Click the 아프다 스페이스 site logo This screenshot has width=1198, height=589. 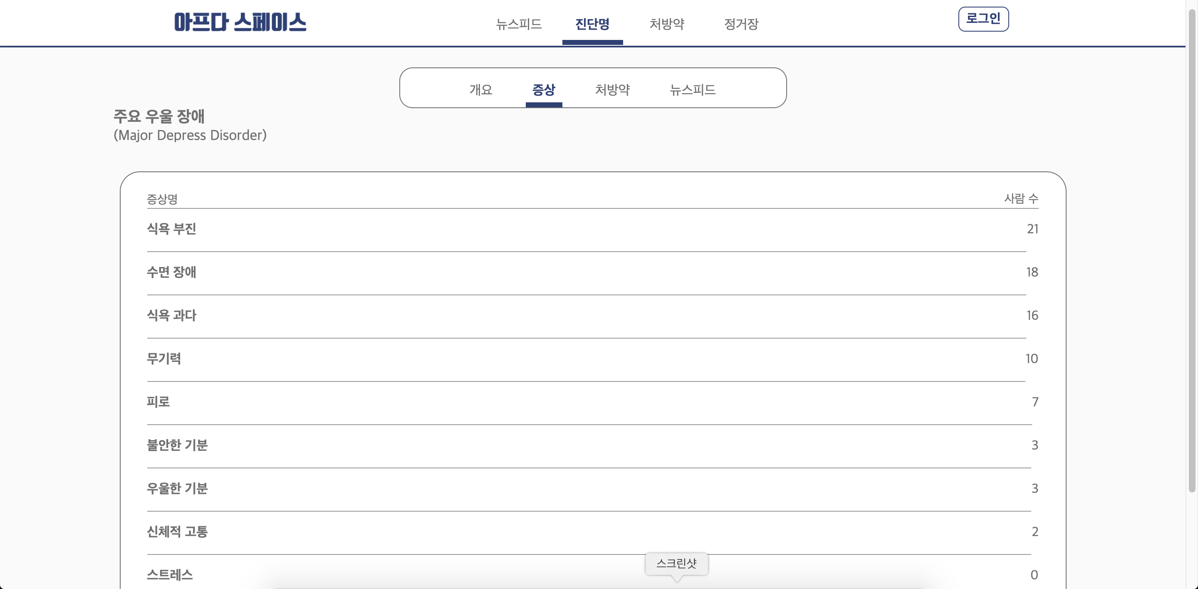click(240, 22)
